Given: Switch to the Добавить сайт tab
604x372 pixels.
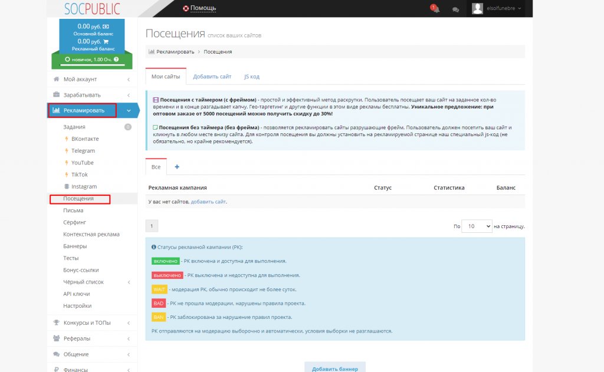Looking at the screenshot, I should point(212,77).
